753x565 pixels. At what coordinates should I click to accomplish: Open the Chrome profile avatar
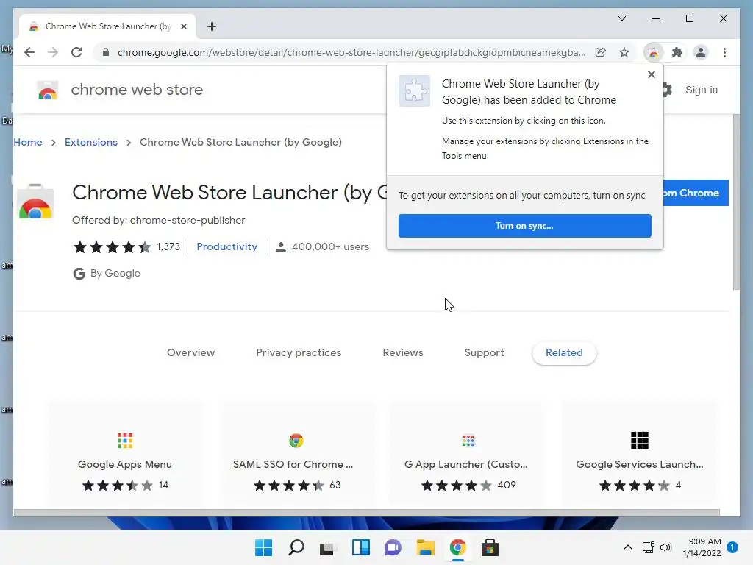[701, 52]
